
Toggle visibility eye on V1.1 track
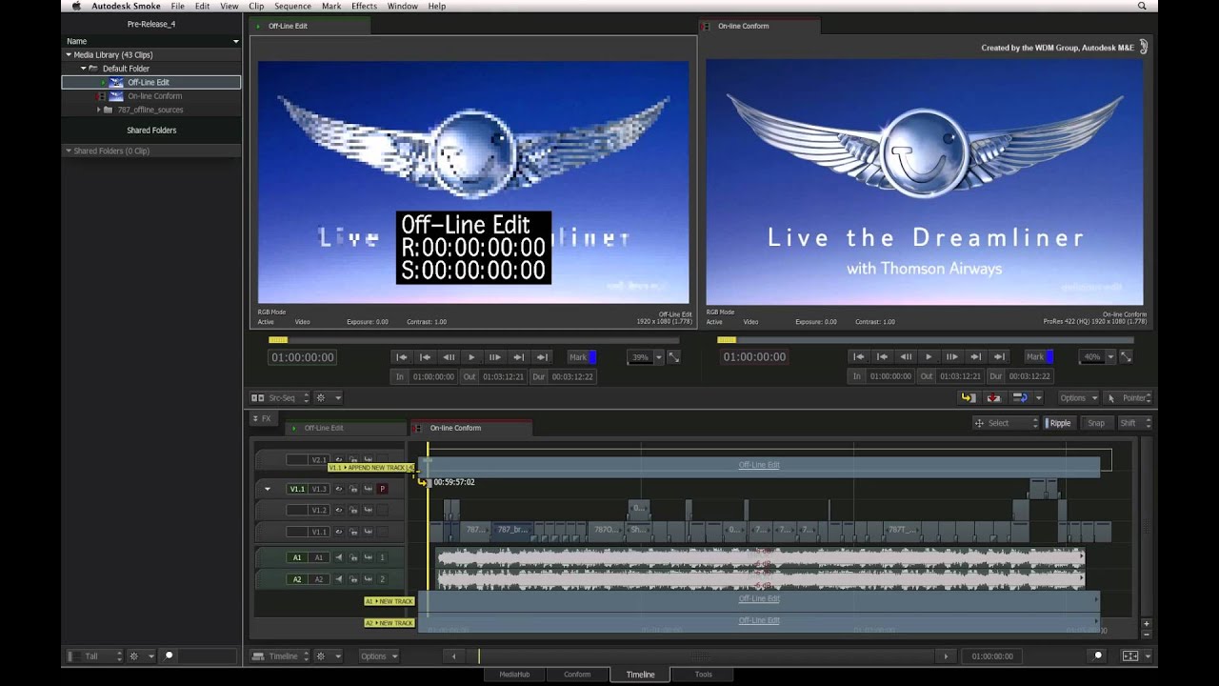(x=338, y=532)
